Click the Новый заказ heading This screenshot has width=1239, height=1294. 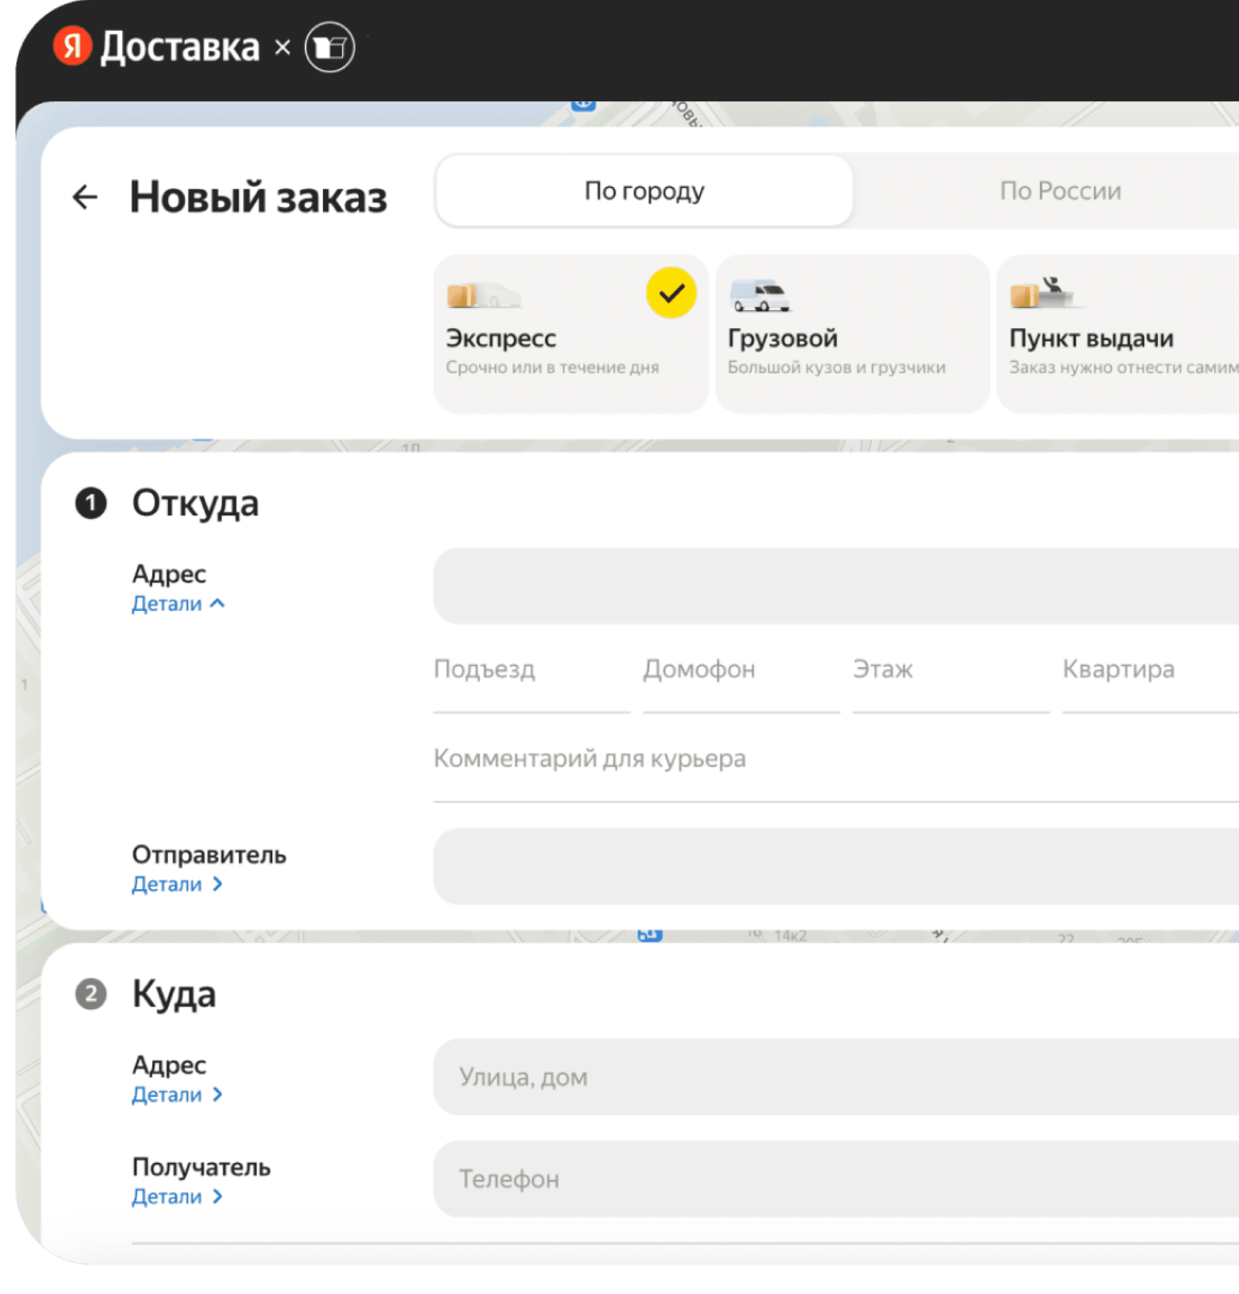(x=258, y=197)
